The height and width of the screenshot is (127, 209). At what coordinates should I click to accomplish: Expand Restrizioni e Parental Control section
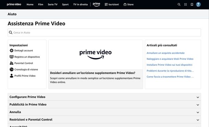pos(104,120)
